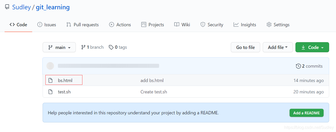Click the Go to file button
The image size is (336, 132).
tap(245, 47)
